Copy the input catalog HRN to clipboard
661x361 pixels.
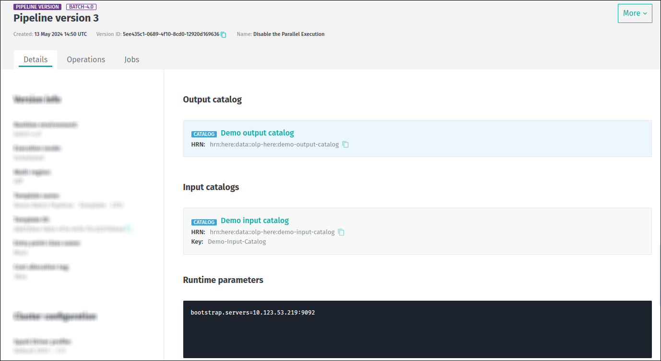tap(341, 232)
